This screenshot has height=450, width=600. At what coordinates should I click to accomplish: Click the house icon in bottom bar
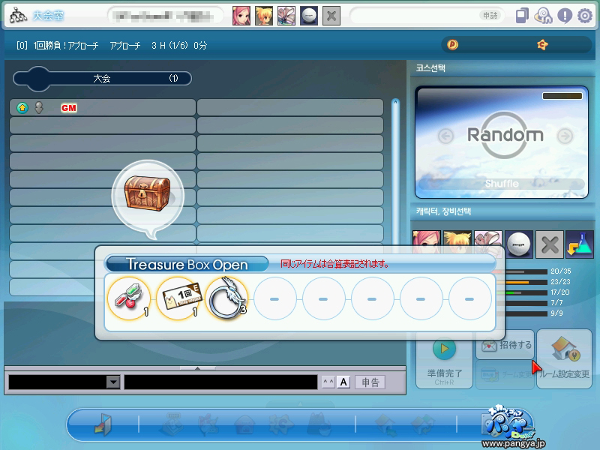point(245,424)
